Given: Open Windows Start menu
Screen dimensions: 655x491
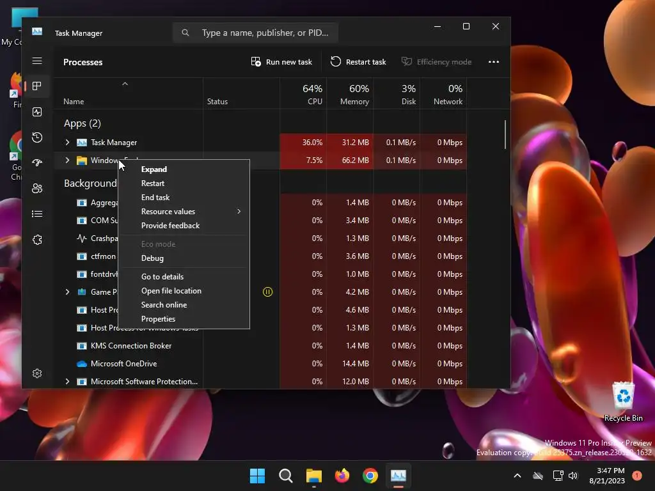Looking at the screenshot, I should pyautogui.click(x=257, y=476).
